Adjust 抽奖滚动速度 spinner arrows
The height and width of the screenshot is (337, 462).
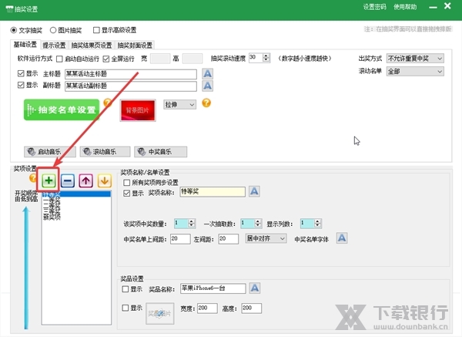pos(266,58)
